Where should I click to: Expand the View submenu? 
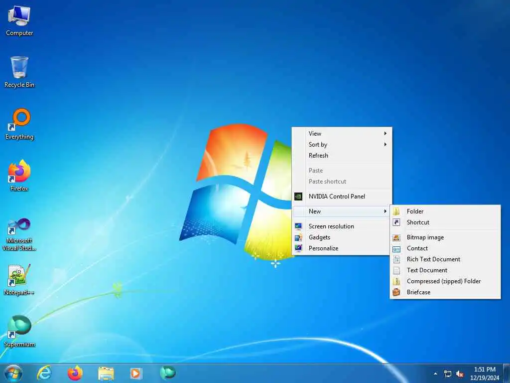coord(342,134)
